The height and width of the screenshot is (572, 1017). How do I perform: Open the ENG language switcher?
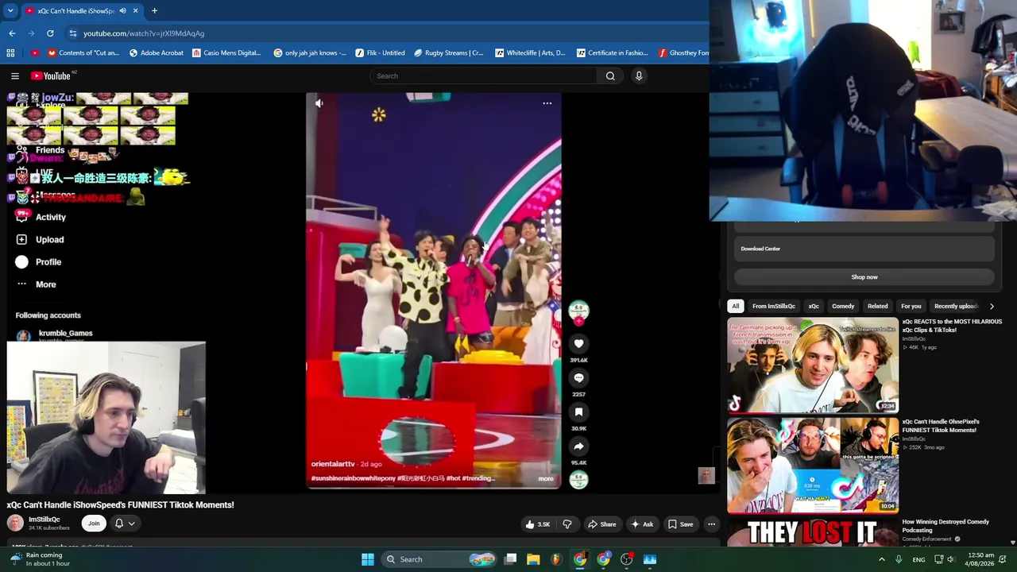click(918, 559)
